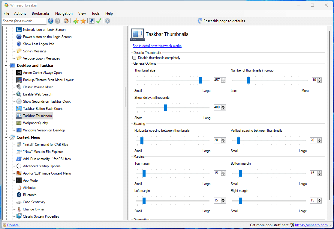Image resolution: width=334 pixels, height=229 pixels.
Task: Decrease Show delay with spinner down arrow
Action: click(x=223, y=109)
